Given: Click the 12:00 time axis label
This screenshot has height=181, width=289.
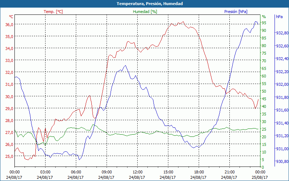Looking at the screenshot, I should tap(138, 172).
